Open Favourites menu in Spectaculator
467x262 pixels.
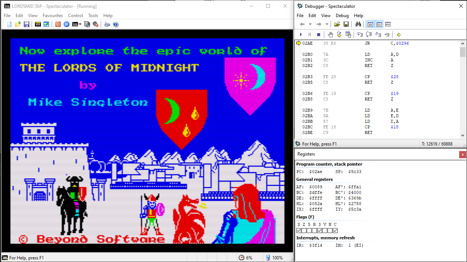click(53, 16)
